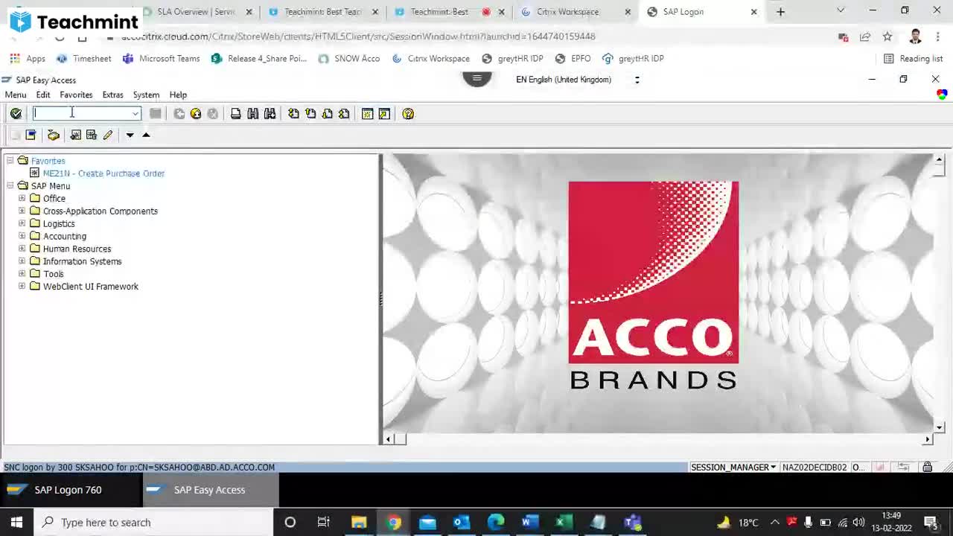953x536 pixels.
Task: Click the image pane vertical scrollbar down arrow
Action: (x=939, y=427)
